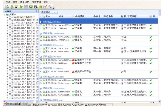Image resolution: width=163 pixels, height=107 pixels.
Task: Open the magic wand wizard tool
Action: click(x=16, y=7)
